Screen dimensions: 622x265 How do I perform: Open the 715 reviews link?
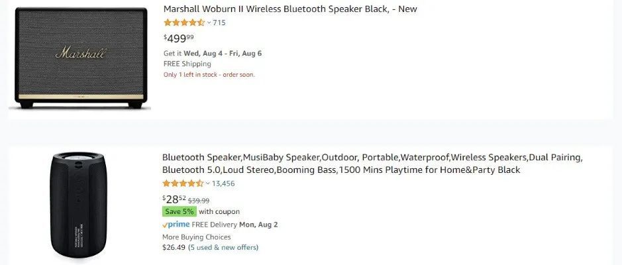219,23
